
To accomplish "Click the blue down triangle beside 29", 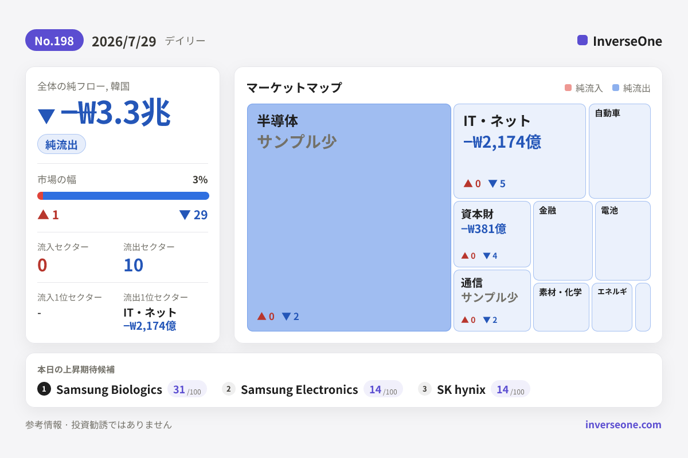I will (185, 215).
